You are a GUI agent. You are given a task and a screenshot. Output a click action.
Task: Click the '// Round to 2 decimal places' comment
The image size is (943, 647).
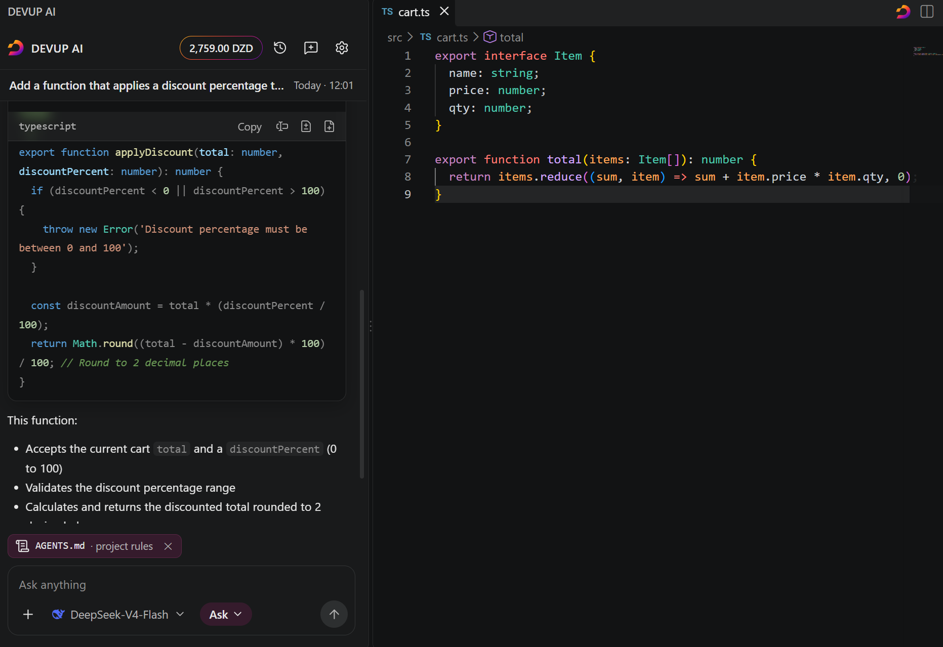(145, 363)
